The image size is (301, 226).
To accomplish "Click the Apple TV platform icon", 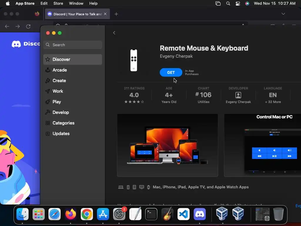I will [142, 187].
